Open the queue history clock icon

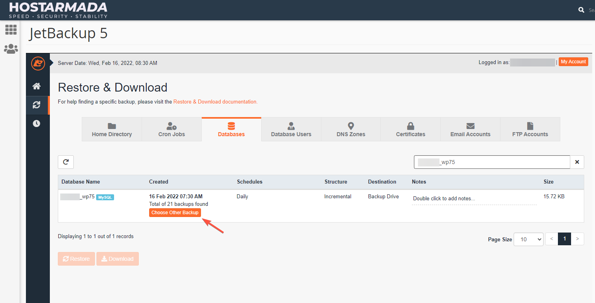pyautogui.click(x=37, y=123)
